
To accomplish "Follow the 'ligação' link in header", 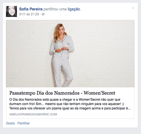I will (x=74, y=9).
